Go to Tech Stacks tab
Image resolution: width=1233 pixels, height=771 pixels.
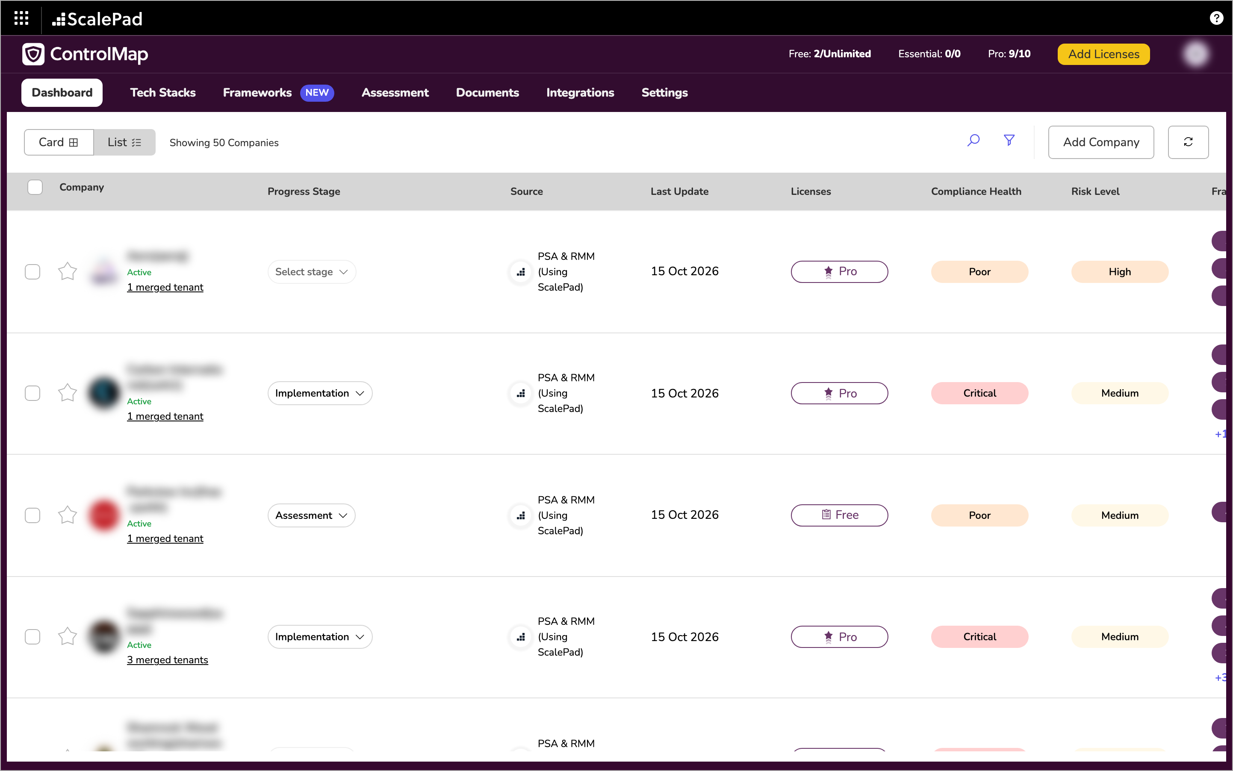[163, 93]
